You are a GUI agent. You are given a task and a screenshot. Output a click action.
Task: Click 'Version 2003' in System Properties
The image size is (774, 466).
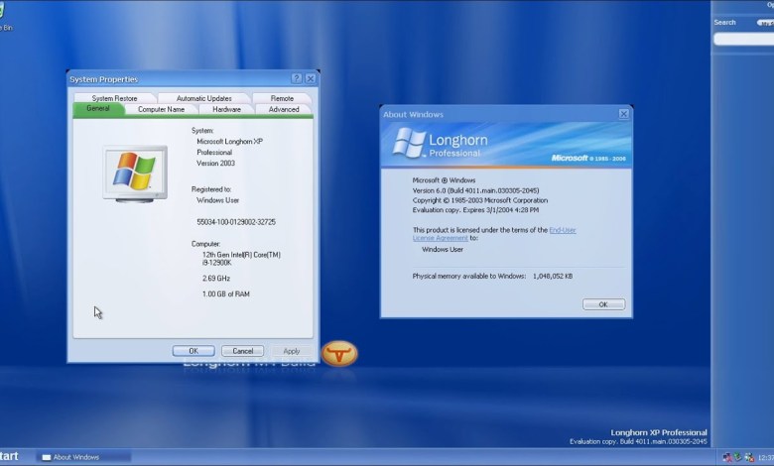(215, 164)
